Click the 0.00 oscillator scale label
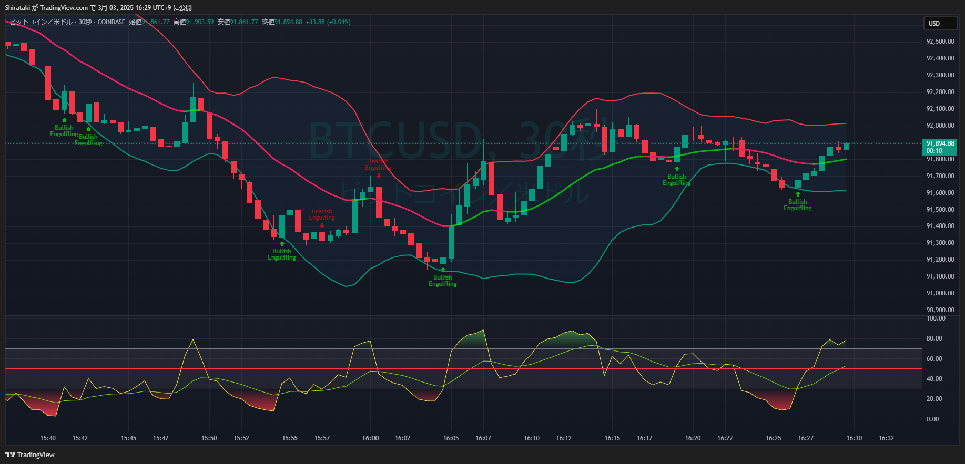Screen dimensions: 965x464 point(933,419)
